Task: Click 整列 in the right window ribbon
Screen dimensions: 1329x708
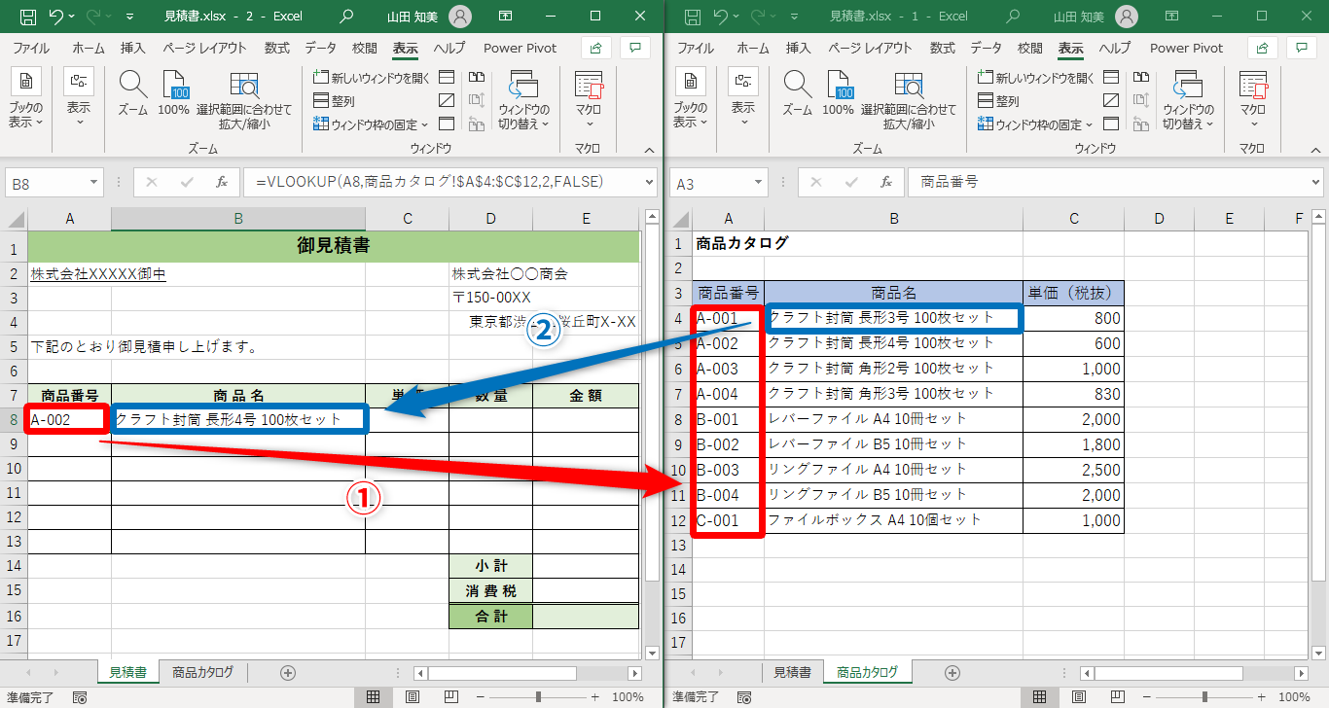Action: pos(999,100)
